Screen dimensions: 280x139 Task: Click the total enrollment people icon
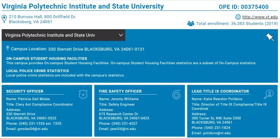(191, 24)
